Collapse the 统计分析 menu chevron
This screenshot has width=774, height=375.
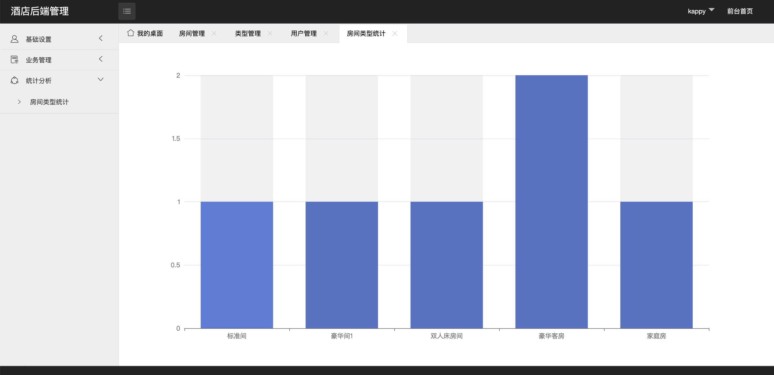click(101, 80)
